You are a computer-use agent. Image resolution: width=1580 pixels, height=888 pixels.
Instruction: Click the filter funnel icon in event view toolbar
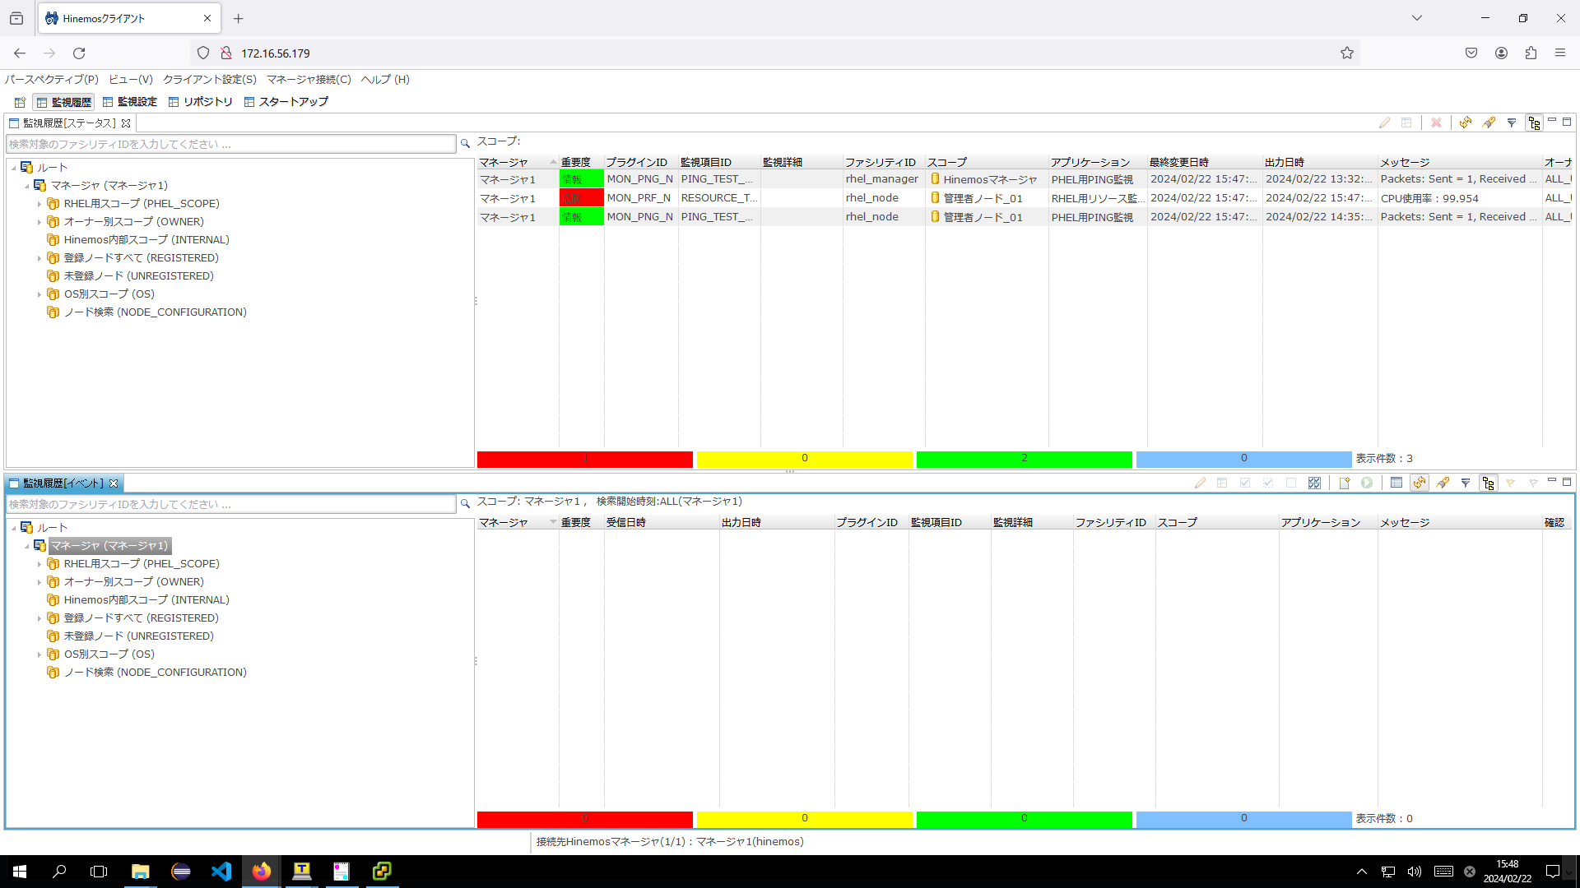(x=1466, y=483)
